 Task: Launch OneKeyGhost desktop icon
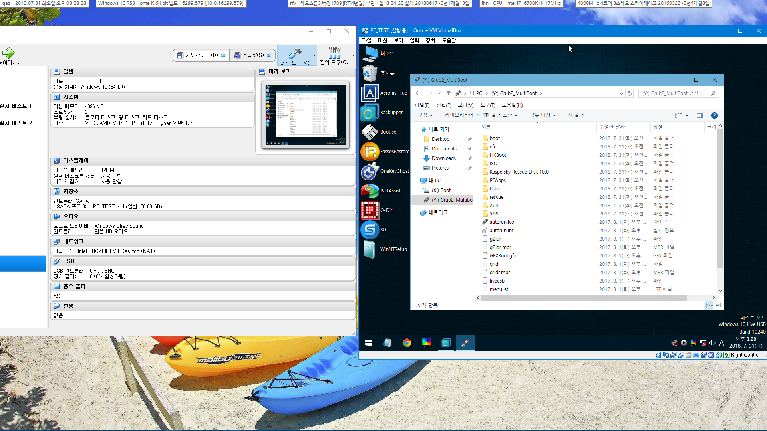pyautogui.click(x=370, y=171)
